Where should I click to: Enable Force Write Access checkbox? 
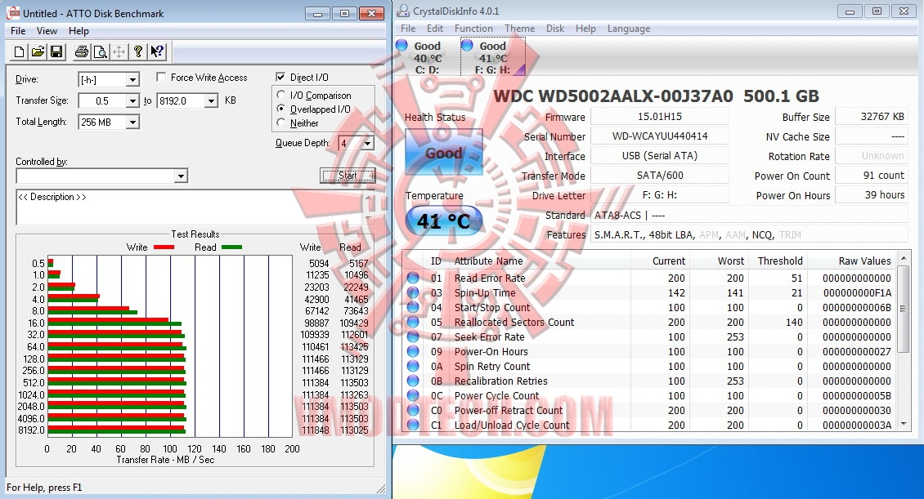161,77
